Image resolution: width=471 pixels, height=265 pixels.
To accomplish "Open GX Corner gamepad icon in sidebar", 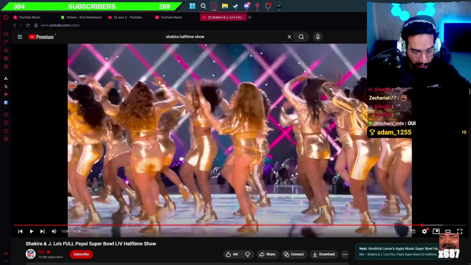I will (x=6, y=34).
